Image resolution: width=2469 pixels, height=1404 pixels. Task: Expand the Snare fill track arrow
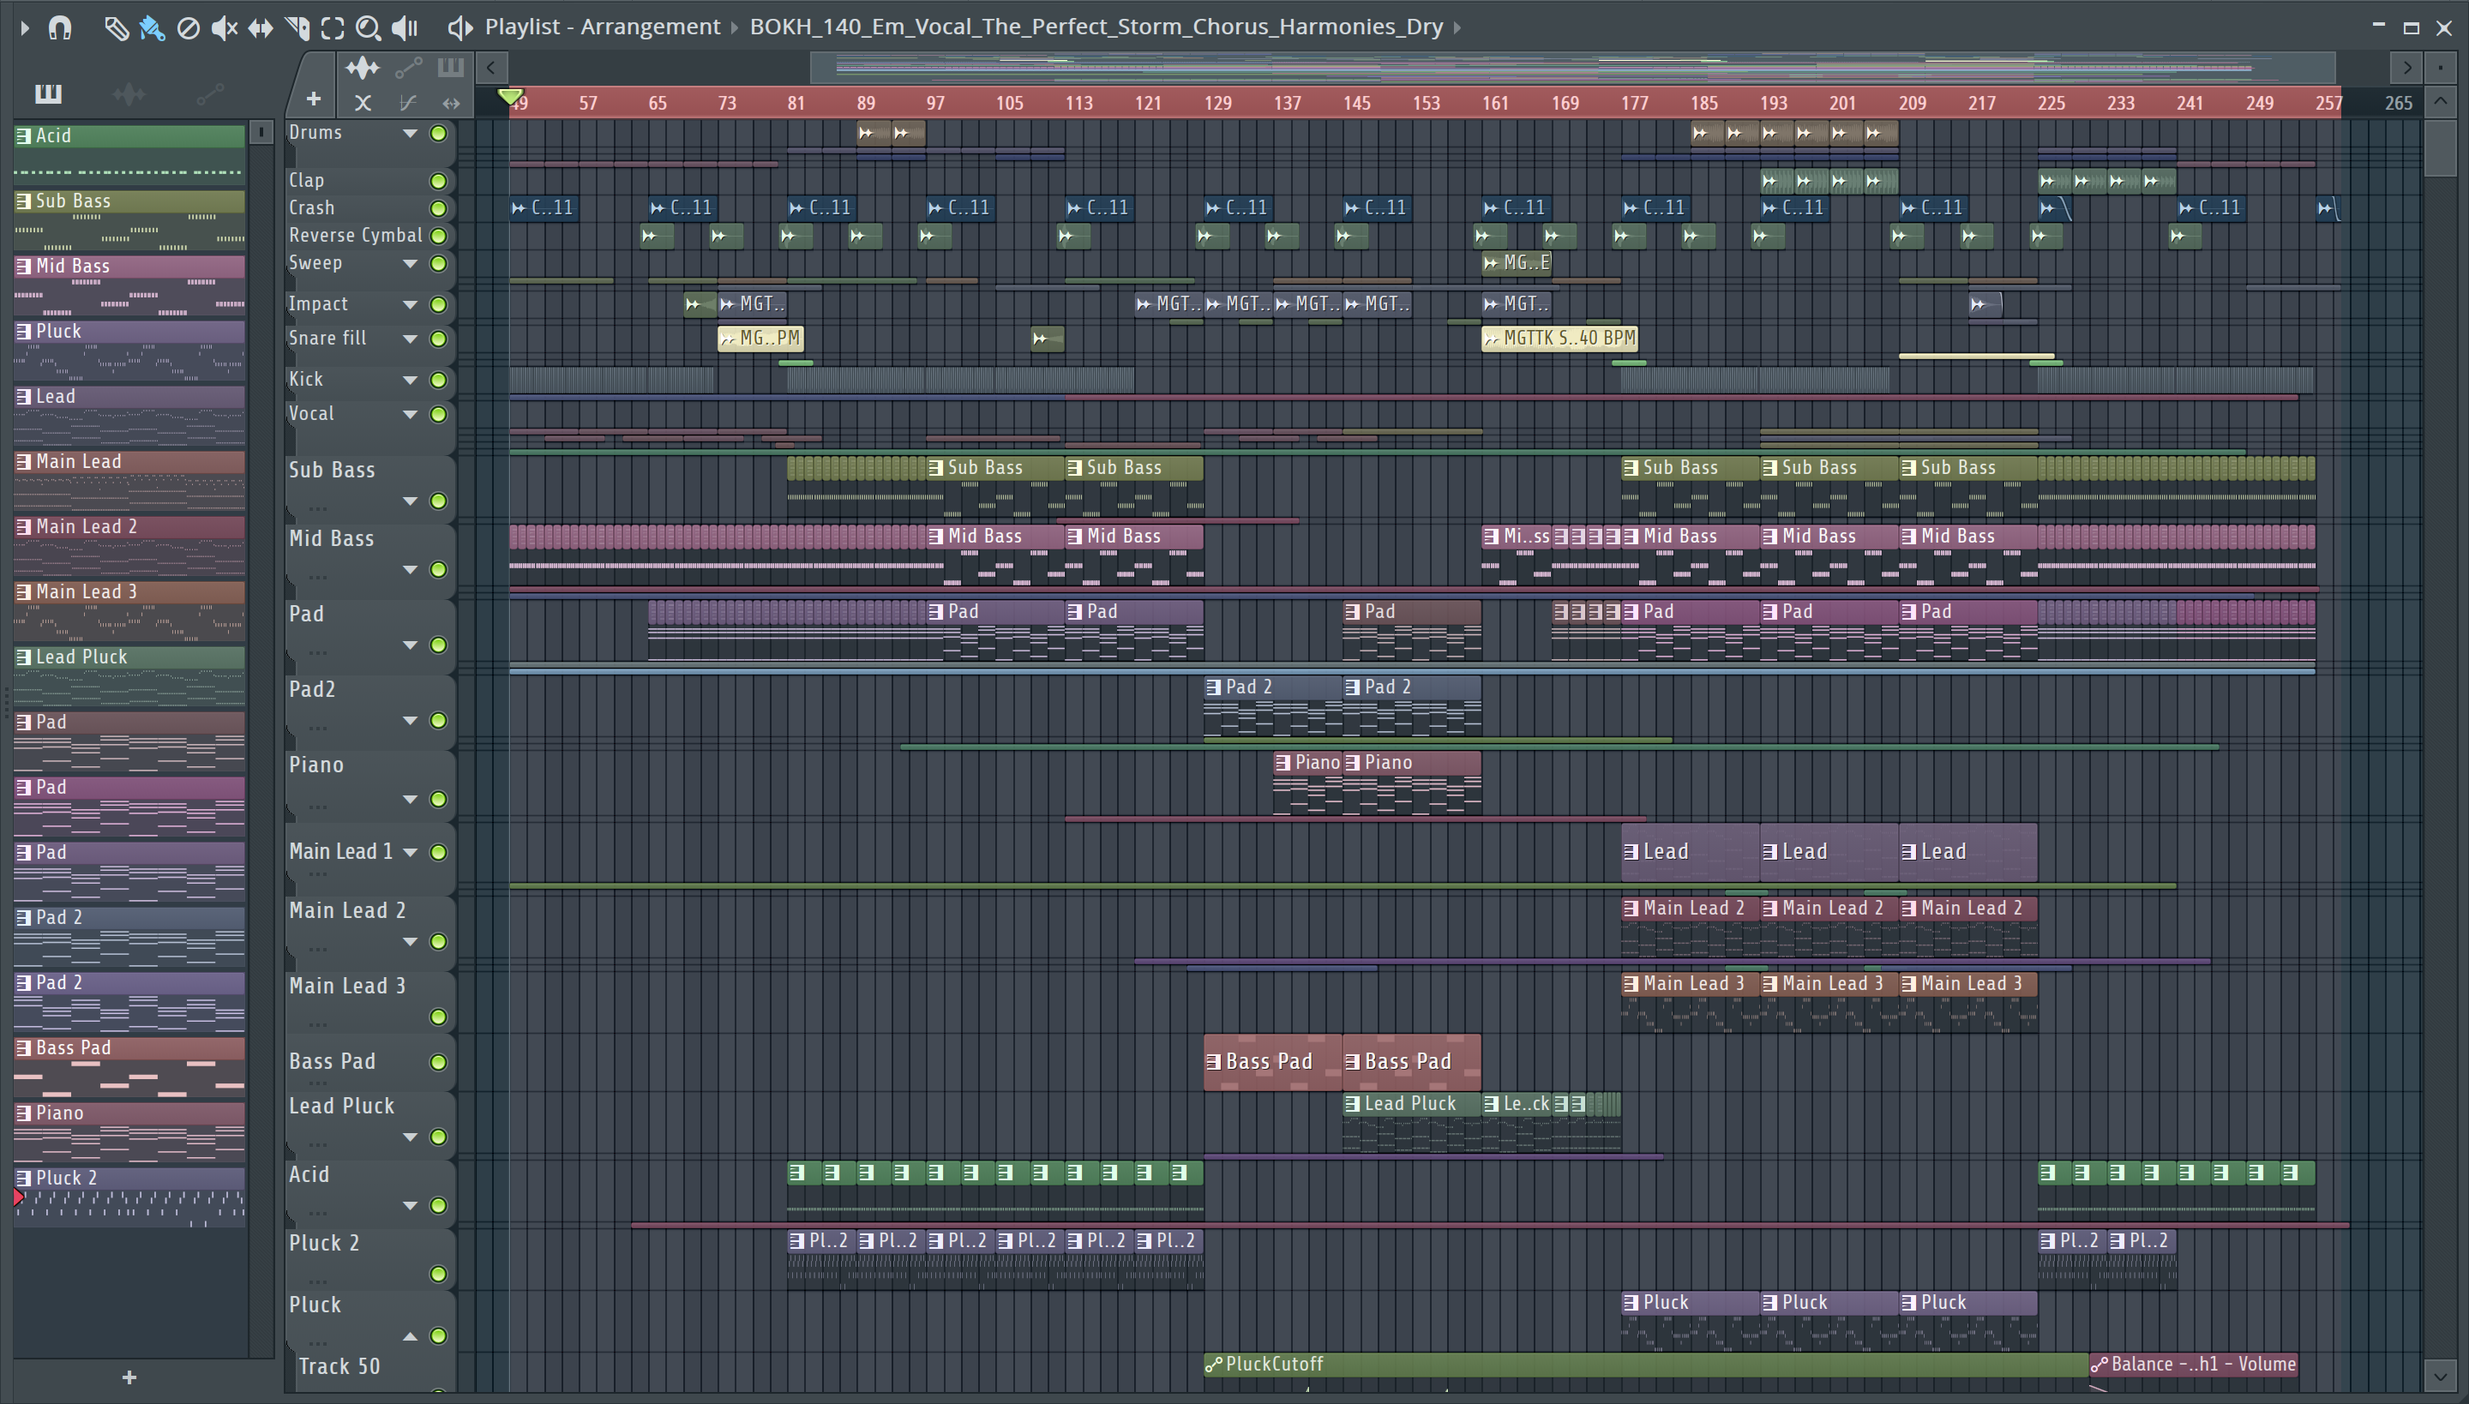point(410,339)
